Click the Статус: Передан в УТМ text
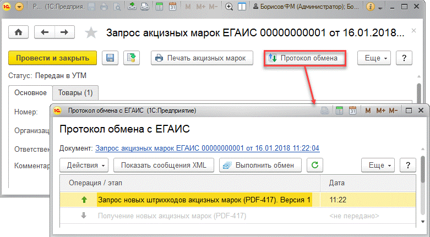The height and width of the screenshot is (237, 430). click(x=47, y=75)
